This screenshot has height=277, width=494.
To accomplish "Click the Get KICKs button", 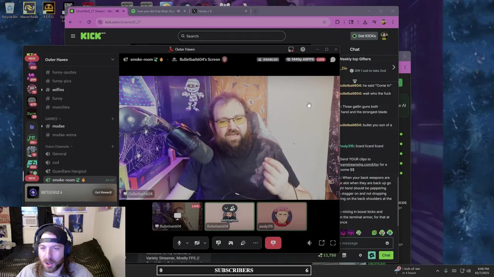I will click(364, 36).
